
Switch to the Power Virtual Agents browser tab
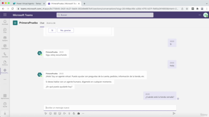(x=29, y=4)
